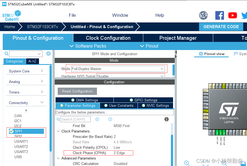This screenshot has height=166, width=247.
Task: Switch to Clock Configuration tab
Action: [x=108, y=38]
